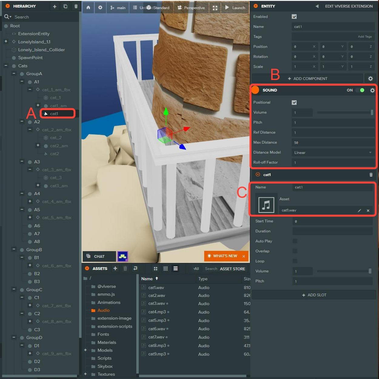Collapse the GroupA tree node
Viewport: 379px width, 379px height.
(14, 73)
